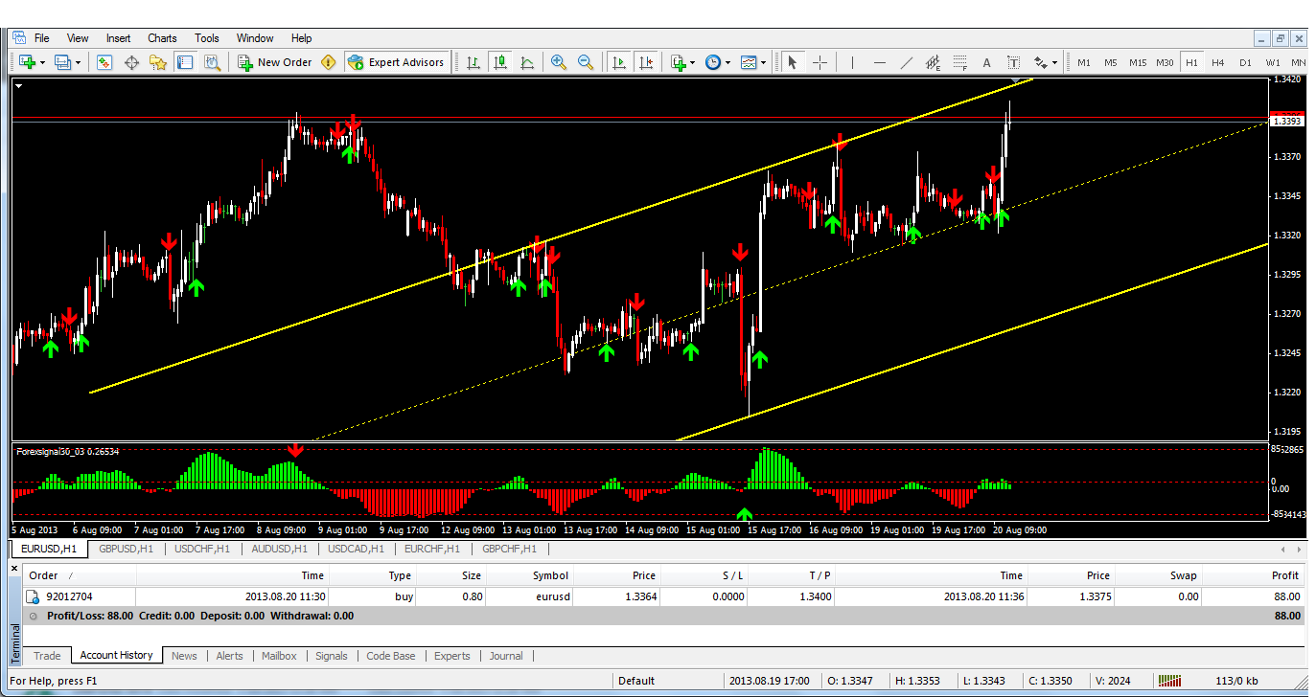
Task: Click the Periods clock icon
Action: coord(713,62)
